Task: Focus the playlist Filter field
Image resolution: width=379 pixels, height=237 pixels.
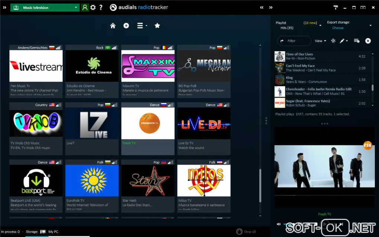Action: 294,41
